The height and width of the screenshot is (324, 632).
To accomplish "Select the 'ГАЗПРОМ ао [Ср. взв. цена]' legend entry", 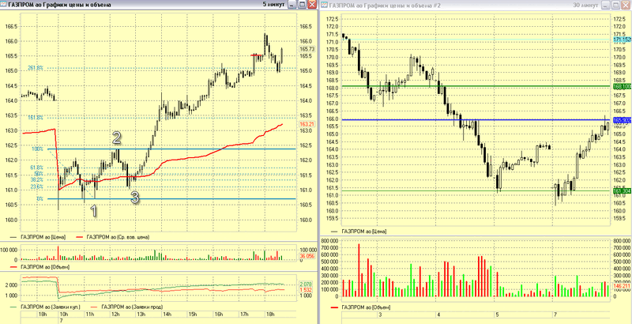I will 118,237.
